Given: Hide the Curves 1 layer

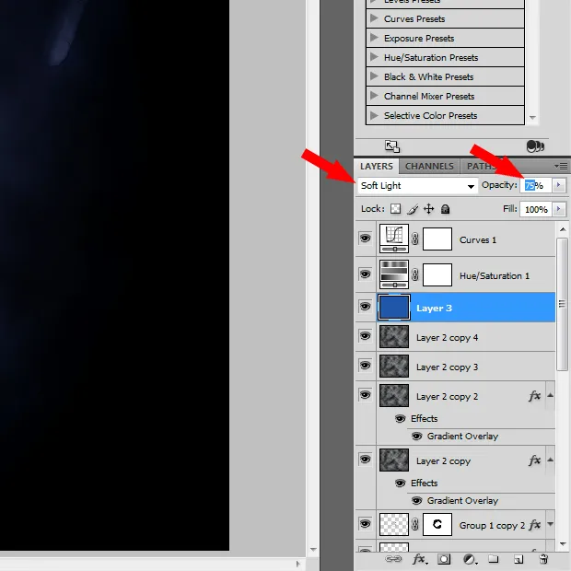Looking at the screenshot, I should (x=366, y=239).
